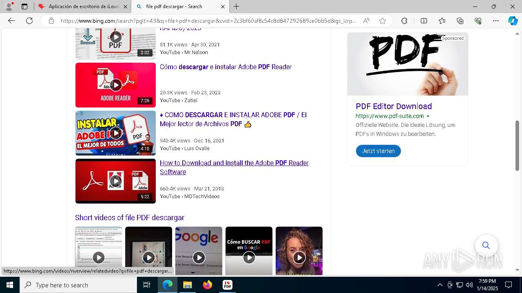Open File Explorer from taskbar
The height and width of the screenshot is (293, 522).
click(187, 285)
